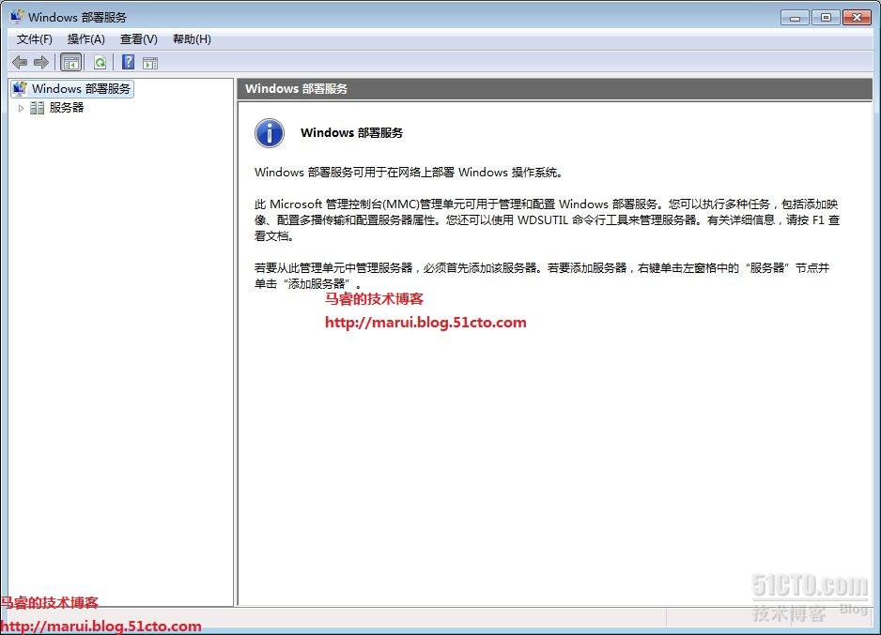Click the Refresh toolbar icon
The width and height of the screenshot is (881, 635).
pos(100,62)
